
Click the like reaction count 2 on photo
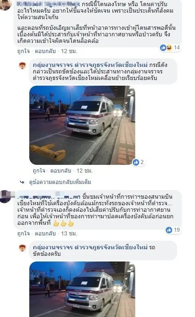138,162
